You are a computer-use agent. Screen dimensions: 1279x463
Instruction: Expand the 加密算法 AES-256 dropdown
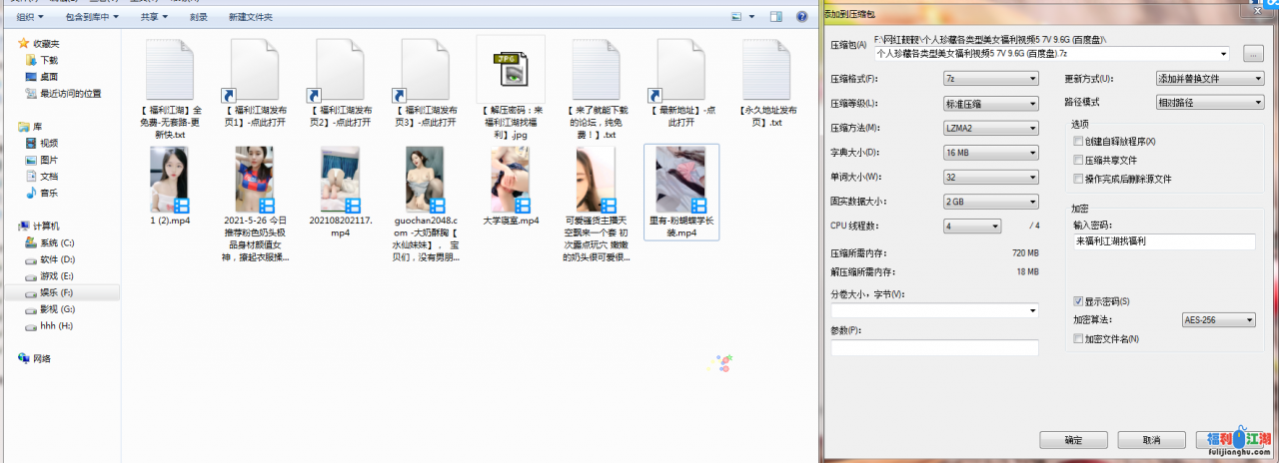pyautogui.click(x=1218, y=320)
